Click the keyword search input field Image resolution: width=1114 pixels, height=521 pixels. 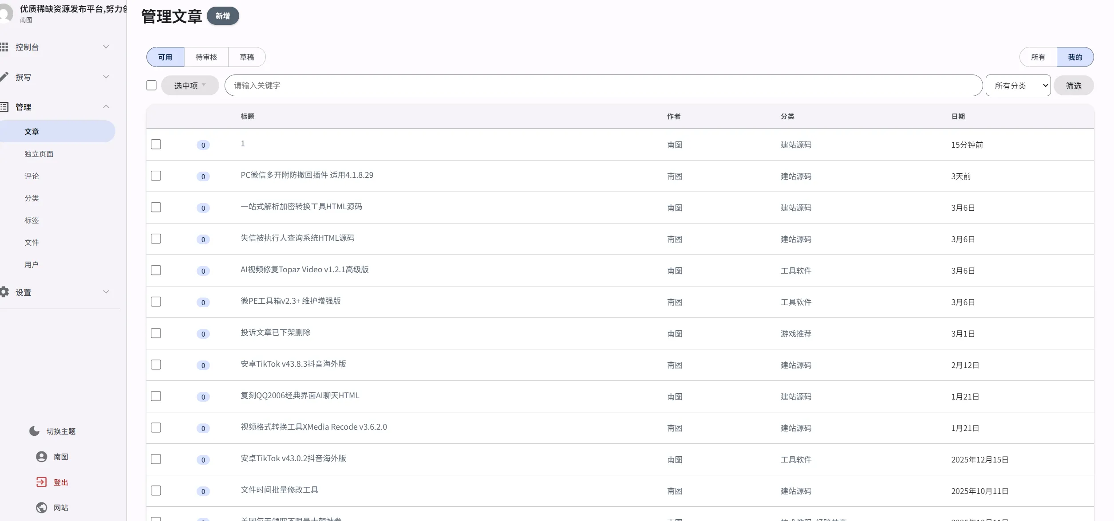tap(603, 85)
